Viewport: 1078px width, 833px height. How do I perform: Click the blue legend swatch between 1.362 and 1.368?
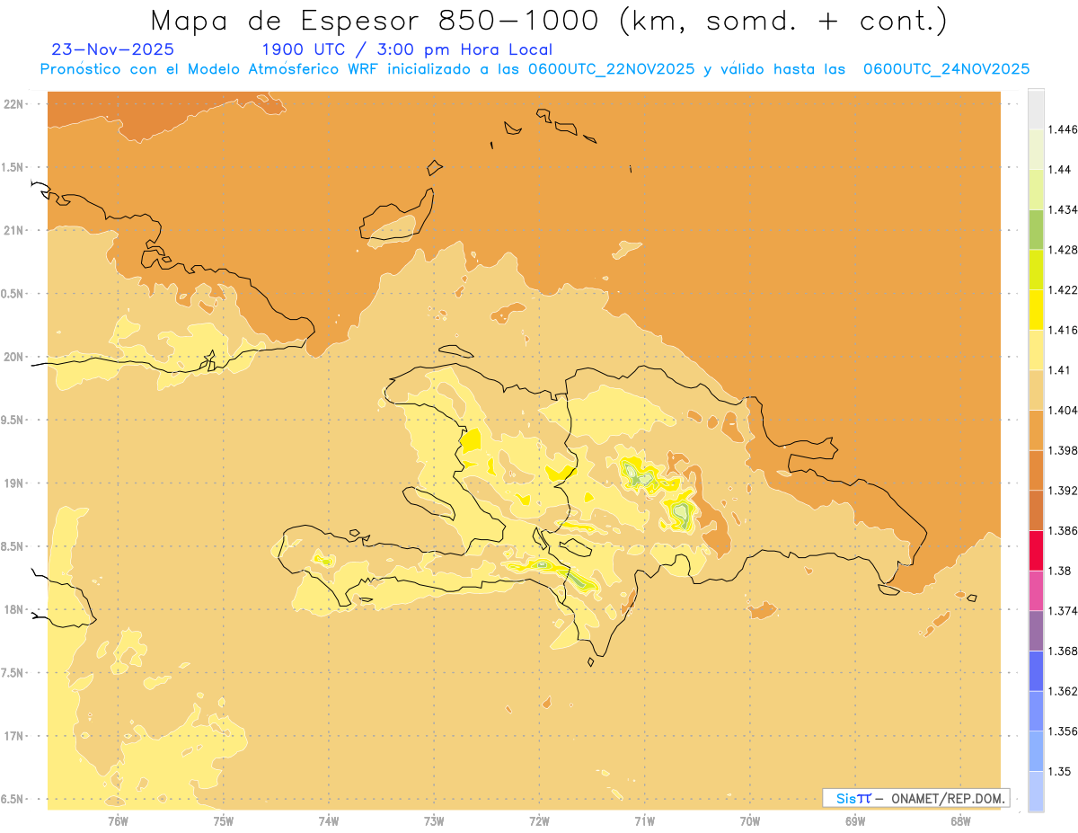click(1036, 670)
